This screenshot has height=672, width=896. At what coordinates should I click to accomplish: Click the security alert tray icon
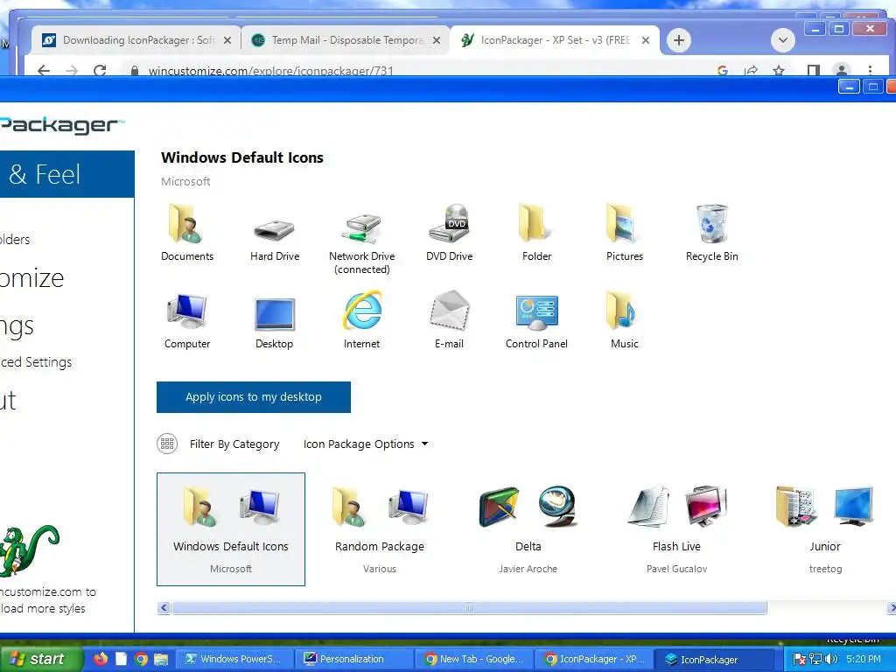(x=800, y=659)
